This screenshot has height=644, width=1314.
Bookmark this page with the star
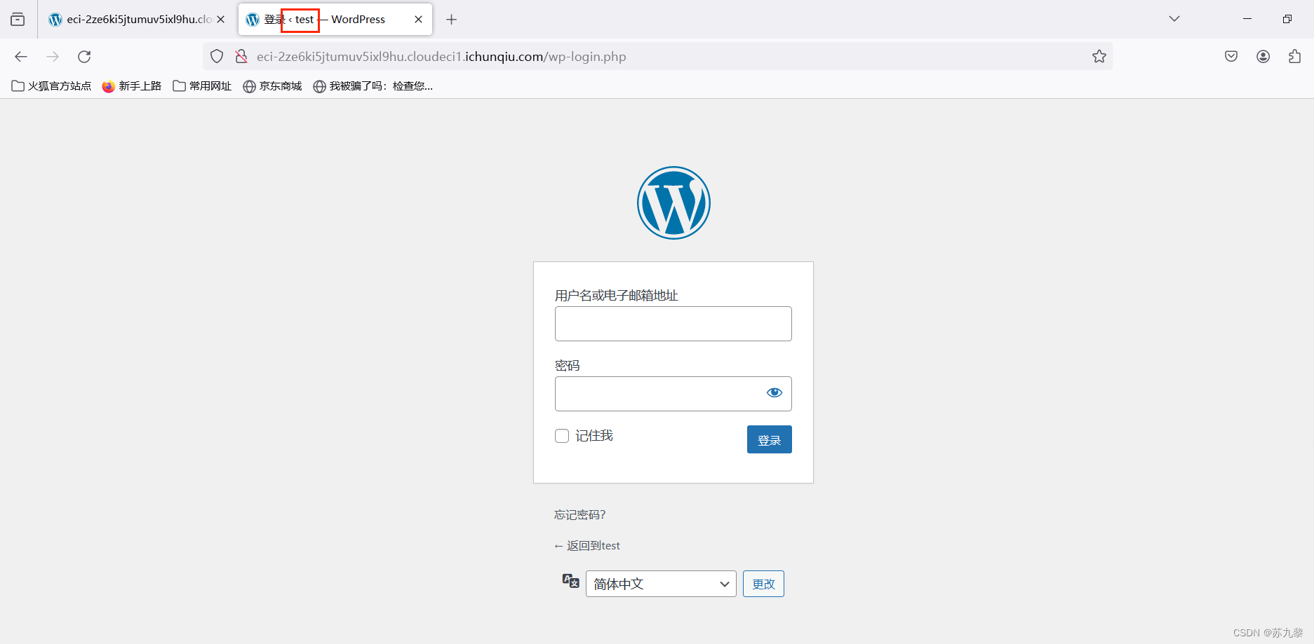[x=1099, y=57]
